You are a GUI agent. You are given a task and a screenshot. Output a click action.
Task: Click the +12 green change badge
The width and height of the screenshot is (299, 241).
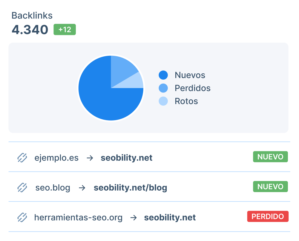click(x=65, y=30)
